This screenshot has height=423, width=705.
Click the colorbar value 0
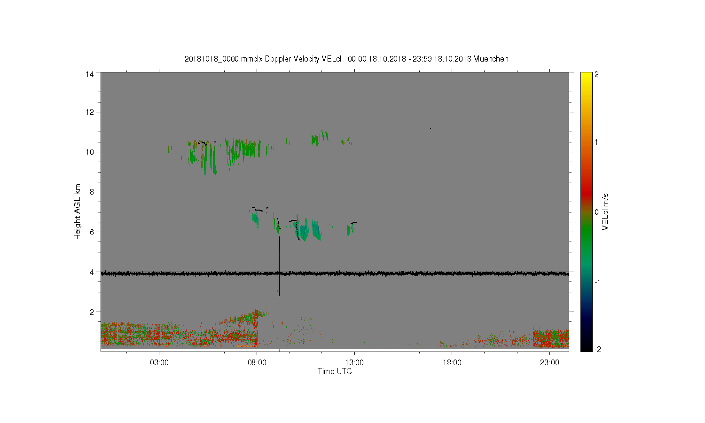(x=597, y=212)
